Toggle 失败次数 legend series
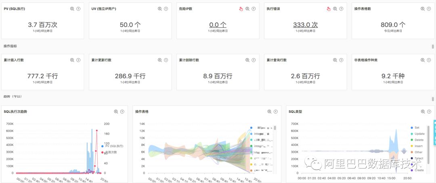Image resolution: width=436 pixels, height=183 pixels. pyautogui.click(x=109, y=152)
